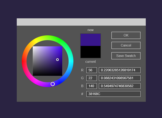
Task: Click the "current" label text
Action: click(90, 62)
